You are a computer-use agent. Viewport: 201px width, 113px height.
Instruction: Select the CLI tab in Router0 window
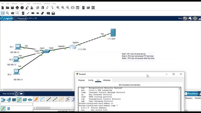pos(98,80)
